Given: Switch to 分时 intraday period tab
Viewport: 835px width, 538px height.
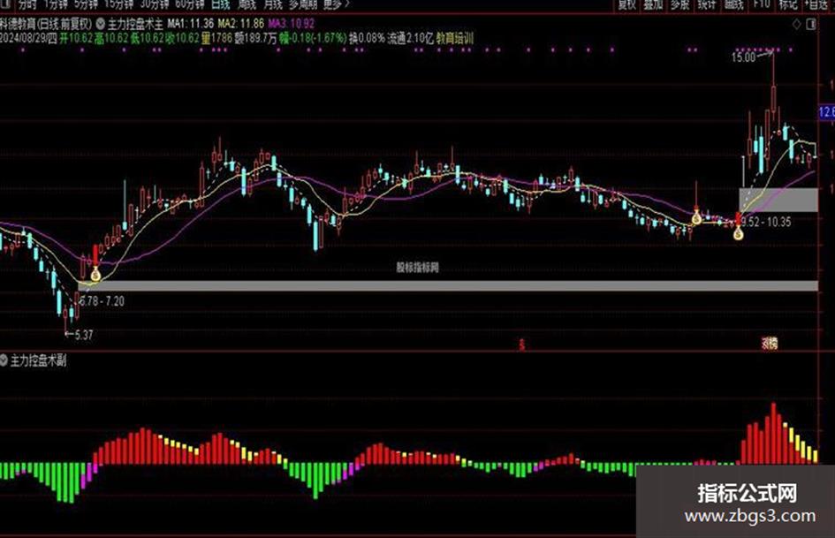Looking at the screenshot, I should click(x=27, y=4).
